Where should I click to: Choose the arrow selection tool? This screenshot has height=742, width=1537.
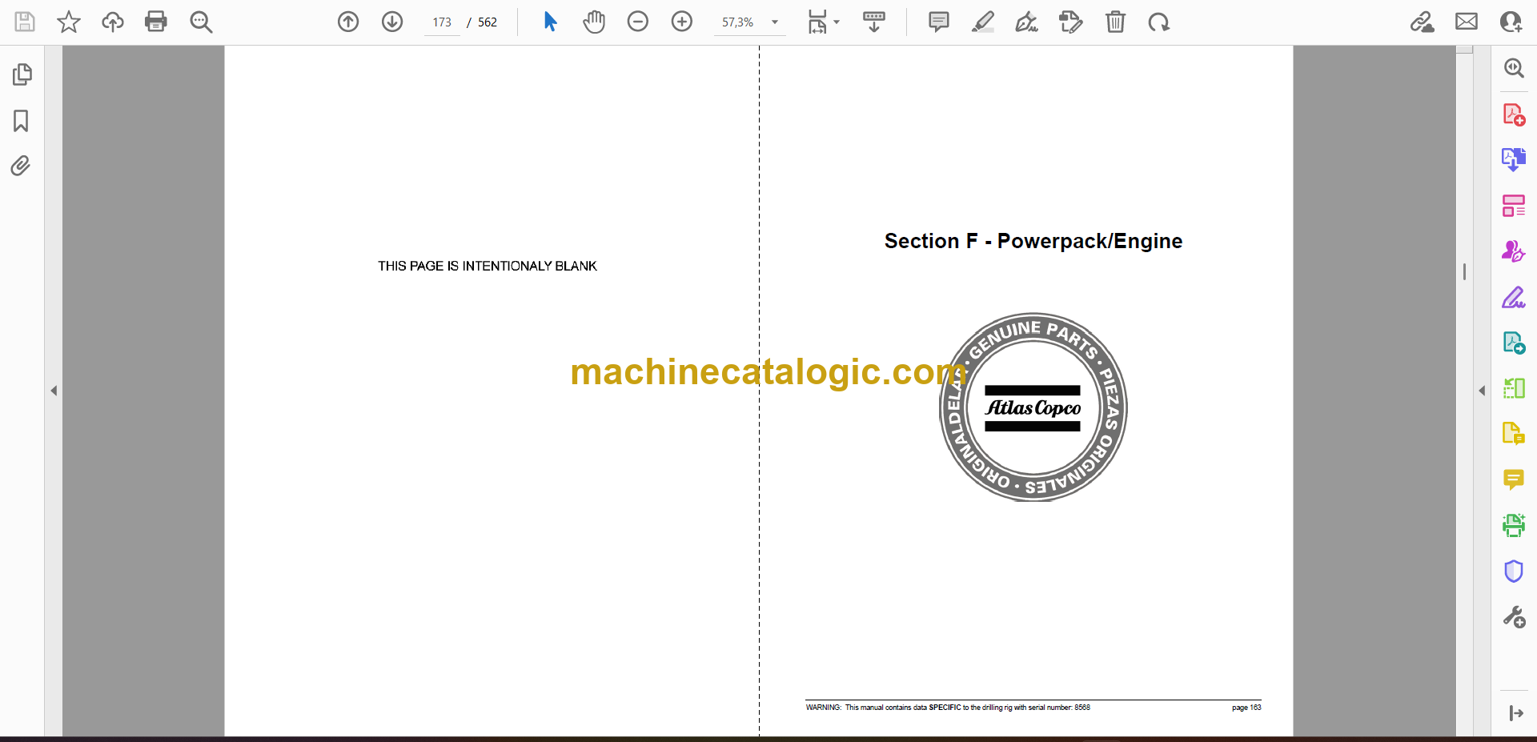coord(550,22)
